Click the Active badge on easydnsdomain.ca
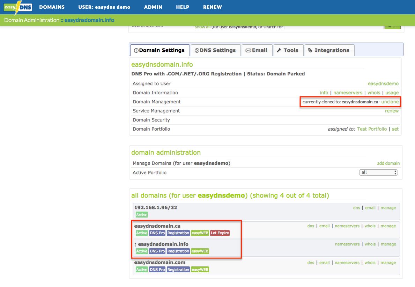Image resolution: width=415 pixels, height=287 pixels. tap(142, 233)
